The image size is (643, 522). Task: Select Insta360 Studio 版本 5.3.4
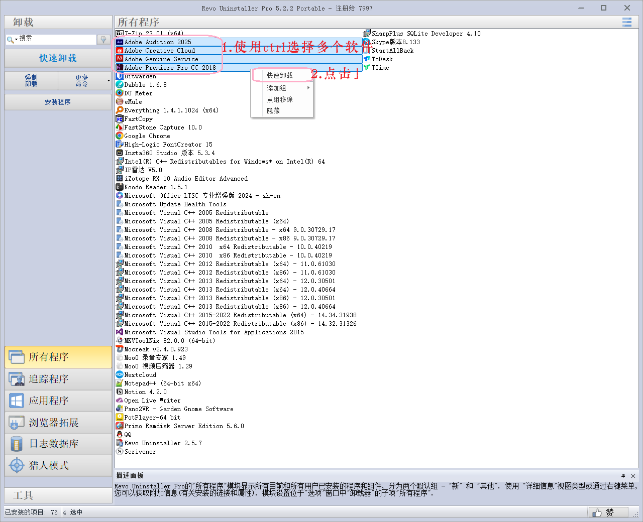[166, 153]
